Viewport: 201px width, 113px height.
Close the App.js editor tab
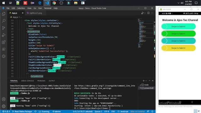[x=23, y=13]
